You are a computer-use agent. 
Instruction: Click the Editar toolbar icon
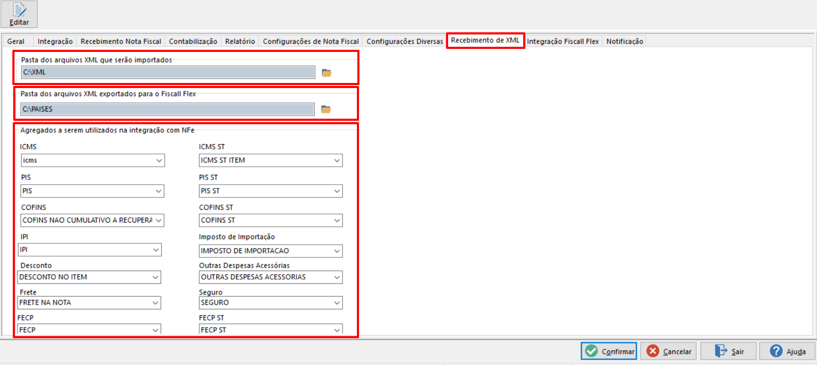pyautogui.click(x=19, y=14)
